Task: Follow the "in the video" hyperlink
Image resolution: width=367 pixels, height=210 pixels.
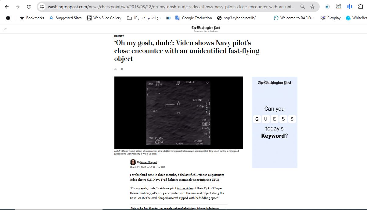Action: click(185, 188)
